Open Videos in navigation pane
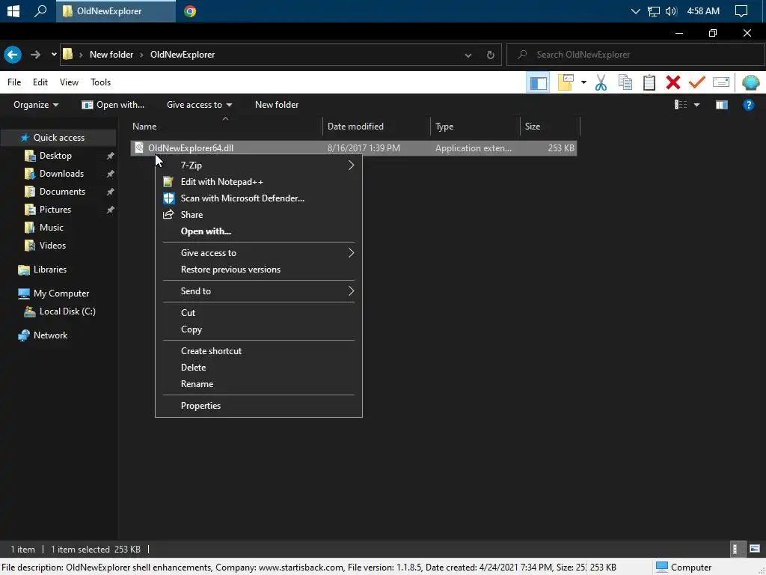This screenshot has height=575, width=766. pos(52,246)
